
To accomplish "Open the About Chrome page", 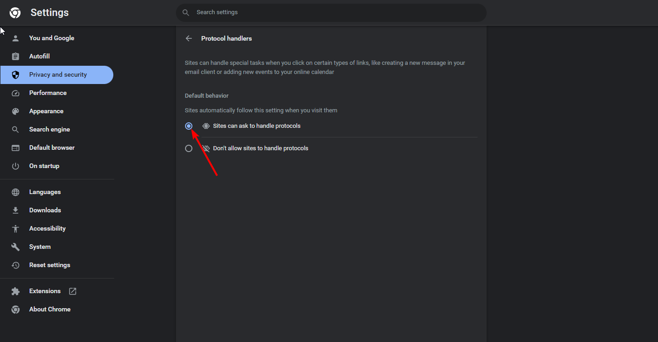I will 50,310.
